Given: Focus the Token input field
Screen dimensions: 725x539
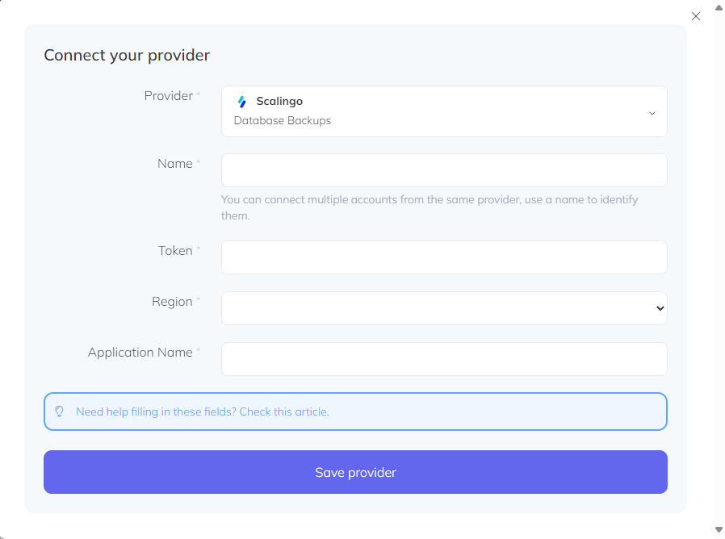Looking at the screenshot, I should click(x=444, y=257).
